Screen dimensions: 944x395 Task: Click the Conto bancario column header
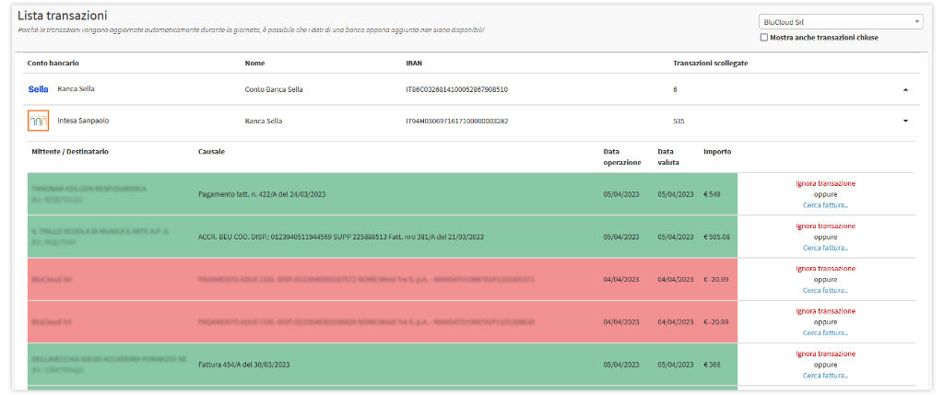[53, 64]
